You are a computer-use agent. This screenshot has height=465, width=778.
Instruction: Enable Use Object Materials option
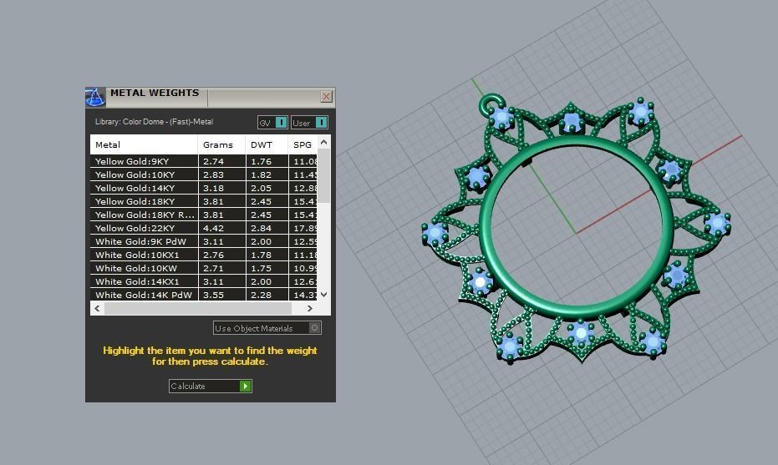pos(267,328)
